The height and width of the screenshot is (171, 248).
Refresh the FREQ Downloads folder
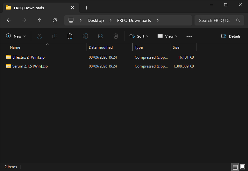click(55, 20)
